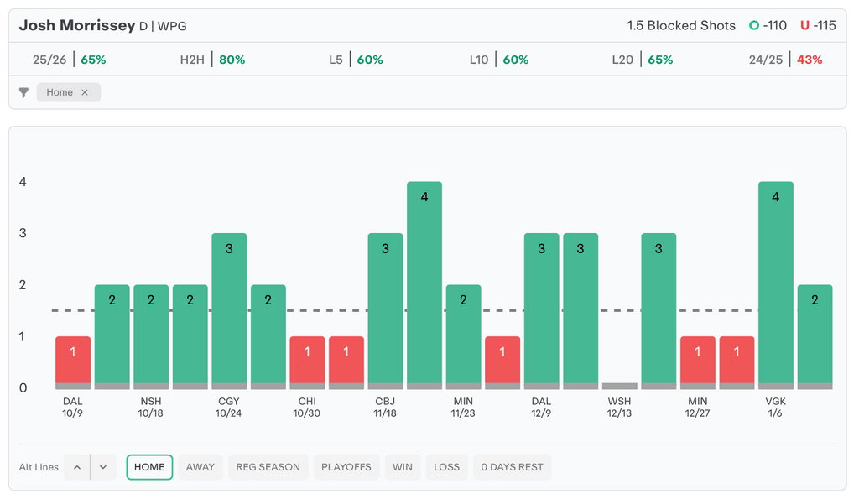The width and height of the screenshot is (859, 504).
Task: Select the 0 DAYS REST filter
Action: tap(512, 467)
